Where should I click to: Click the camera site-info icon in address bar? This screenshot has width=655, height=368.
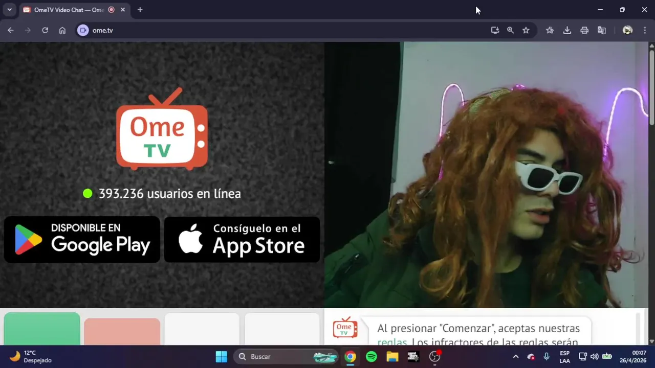tap(83, 30)
